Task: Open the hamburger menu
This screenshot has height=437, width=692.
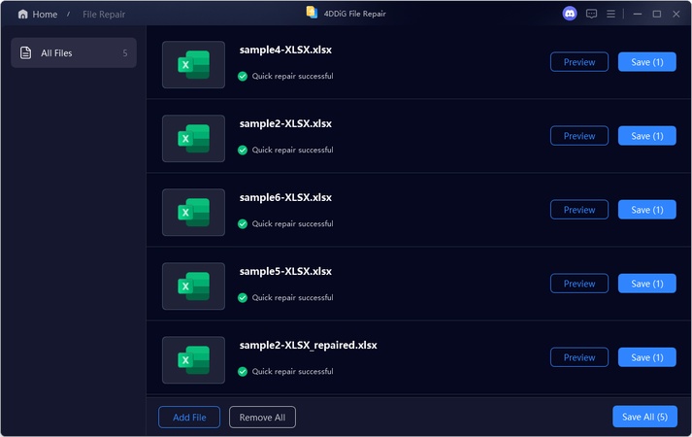Action: (x=610, y=14)
